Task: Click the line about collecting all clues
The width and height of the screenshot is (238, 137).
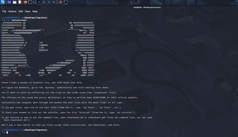Action: (59, 93)
